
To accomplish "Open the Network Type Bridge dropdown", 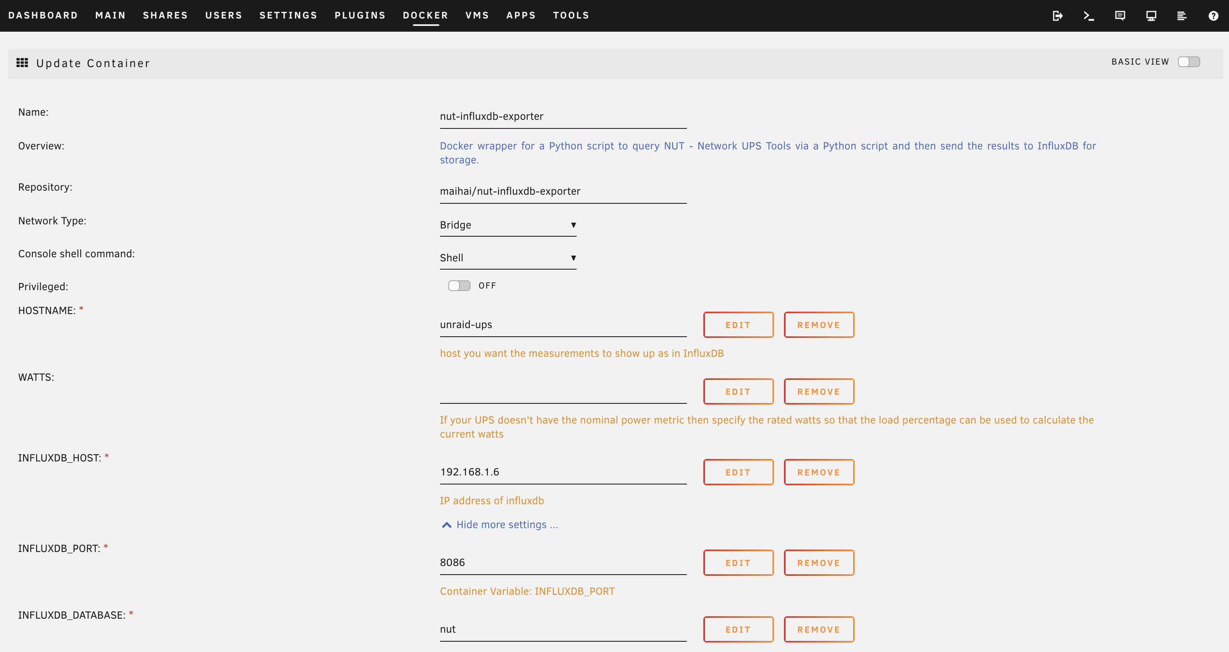I will tap(508, 225).
